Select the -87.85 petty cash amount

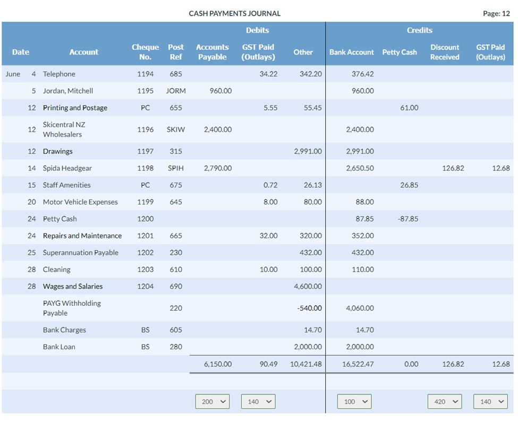click(x=408, y=219)
